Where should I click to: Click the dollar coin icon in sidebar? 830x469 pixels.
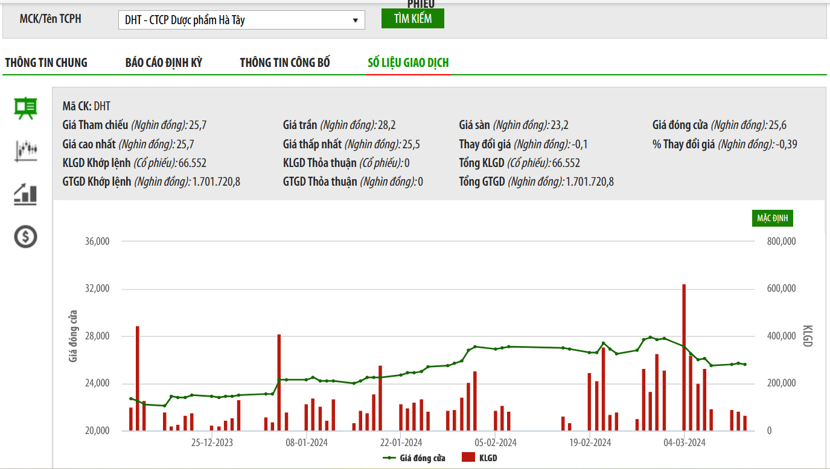click(25, 237)
